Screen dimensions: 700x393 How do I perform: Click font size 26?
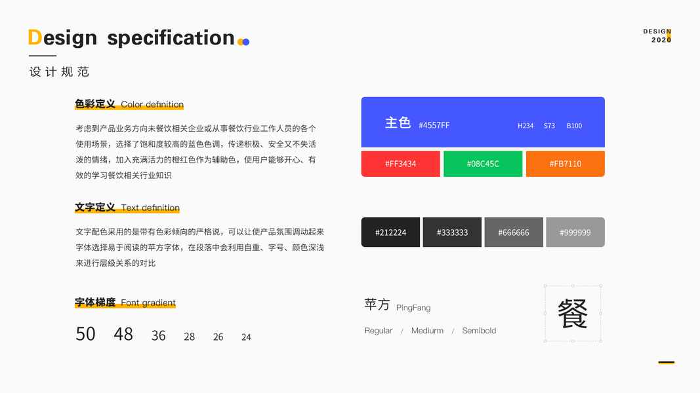(218, 337)
